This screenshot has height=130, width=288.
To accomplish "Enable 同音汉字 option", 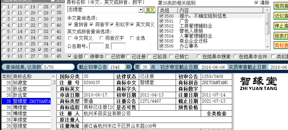I will [x=101, y=38].
